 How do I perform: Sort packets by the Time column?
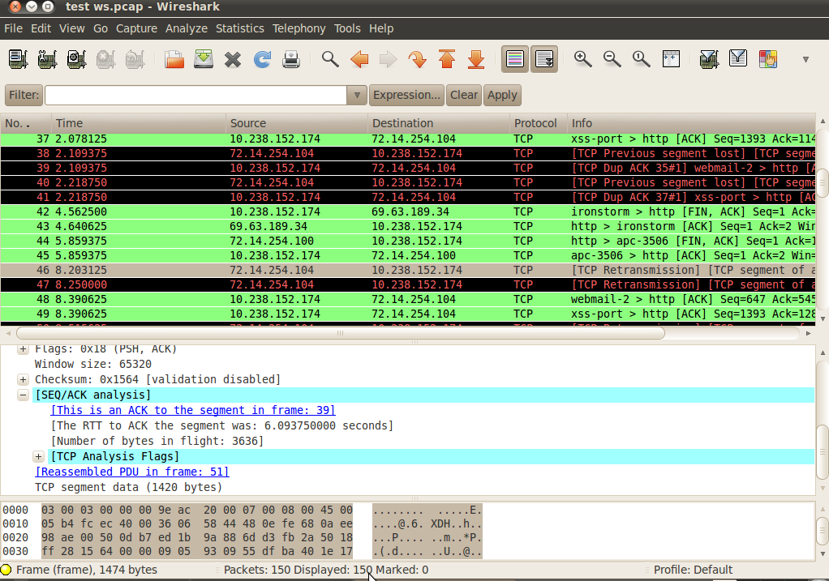pos(138,123)
